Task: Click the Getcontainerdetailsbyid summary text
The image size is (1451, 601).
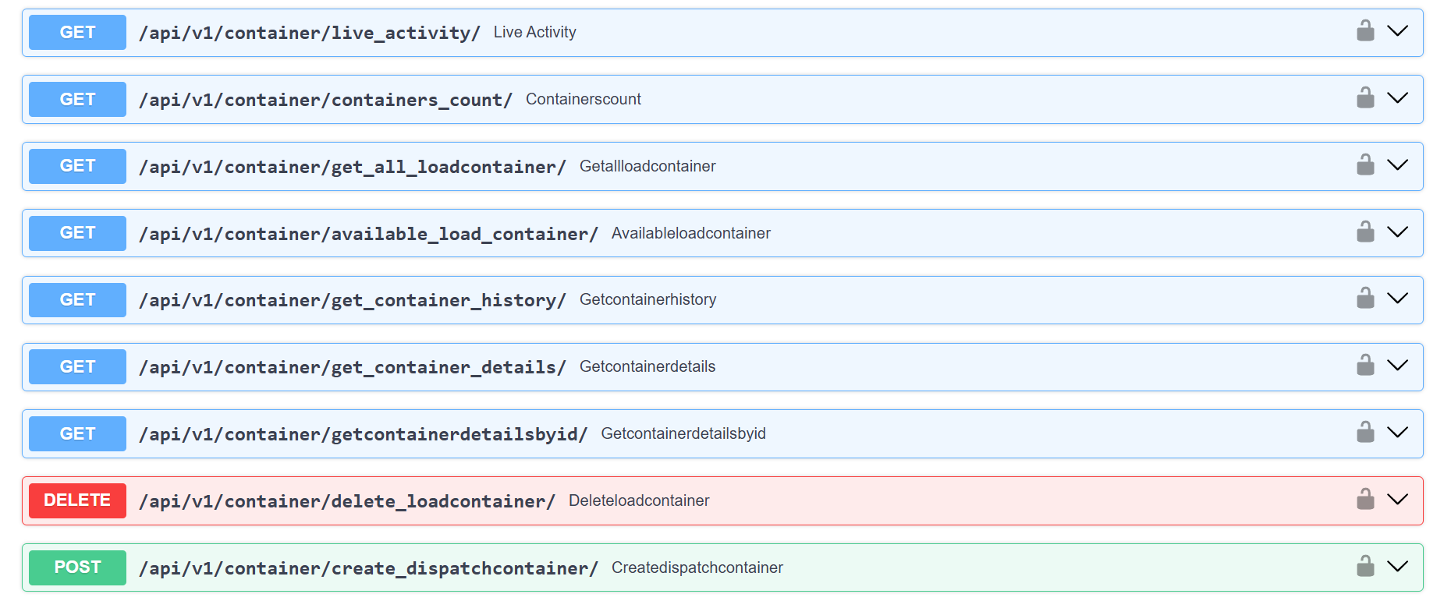Action: click(683, 433)
